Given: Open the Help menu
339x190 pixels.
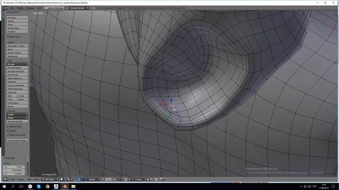Looking at the screenshot, I should [x=39, y=8].
